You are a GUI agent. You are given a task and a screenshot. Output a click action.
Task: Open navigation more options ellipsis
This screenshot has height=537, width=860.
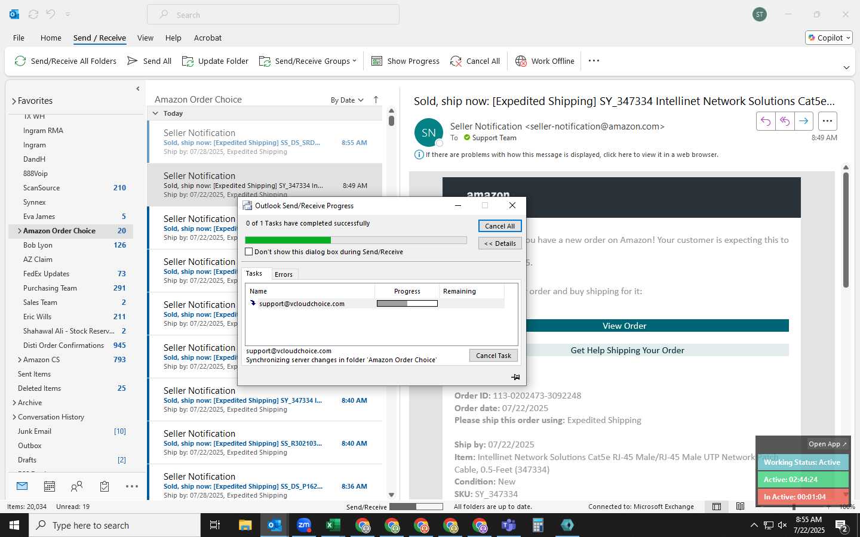132,486
